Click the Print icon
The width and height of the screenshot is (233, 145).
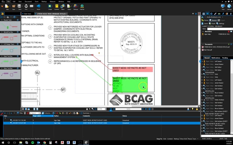26,6
